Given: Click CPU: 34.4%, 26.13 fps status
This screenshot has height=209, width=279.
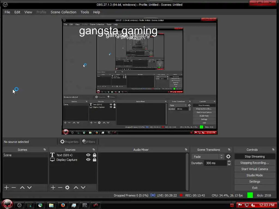Looking at the screenshot, I should click(x=227, y=195).
